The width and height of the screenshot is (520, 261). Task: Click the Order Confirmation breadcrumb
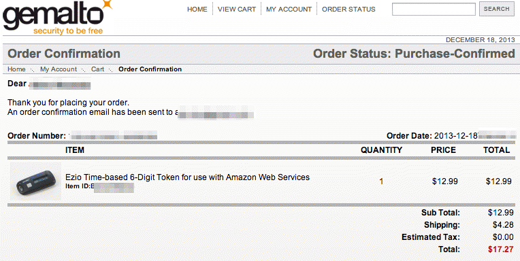coord(150,69)
